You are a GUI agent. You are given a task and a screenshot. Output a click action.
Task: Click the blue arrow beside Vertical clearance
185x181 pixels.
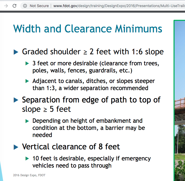click(x=16, y=147)
